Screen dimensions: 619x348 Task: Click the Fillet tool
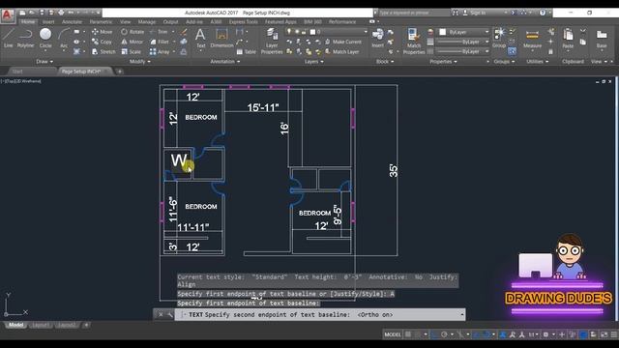(160, 42)
